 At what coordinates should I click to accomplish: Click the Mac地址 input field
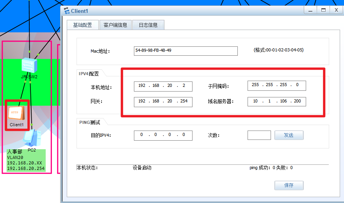[x=185, y=51]
